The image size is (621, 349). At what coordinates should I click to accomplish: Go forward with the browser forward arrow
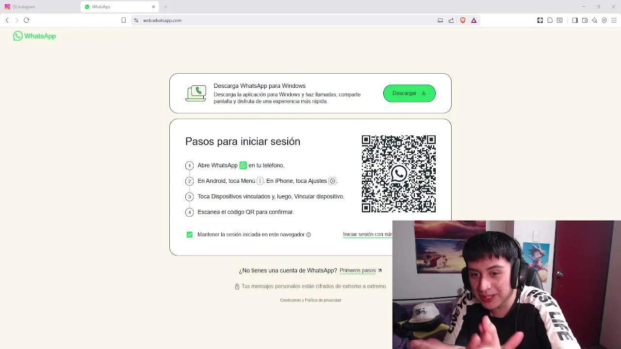point(16,20)
